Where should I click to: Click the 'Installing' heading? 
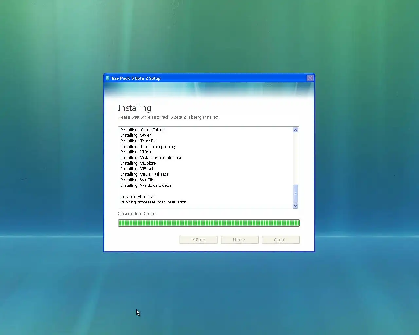(x=134, y=108)
